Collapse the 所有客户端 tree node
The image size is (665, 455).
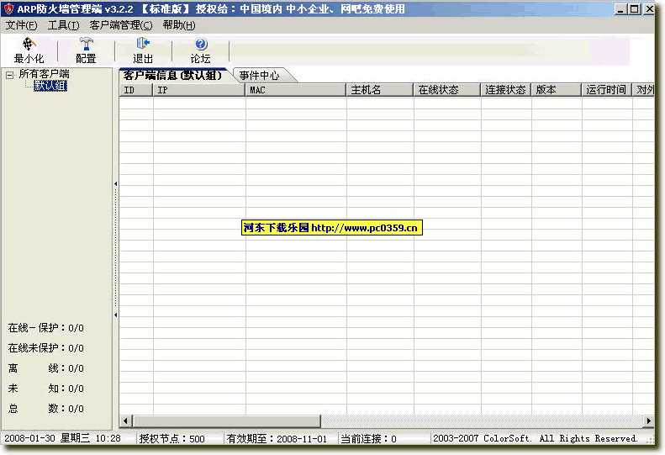click(x=9, y=75)
